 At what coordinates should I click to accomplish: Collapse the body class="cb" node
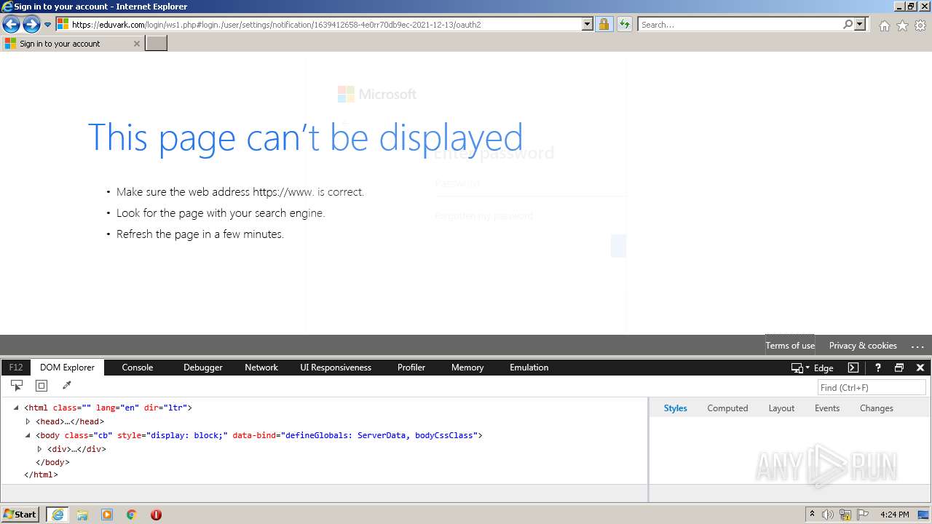point(28,435)
